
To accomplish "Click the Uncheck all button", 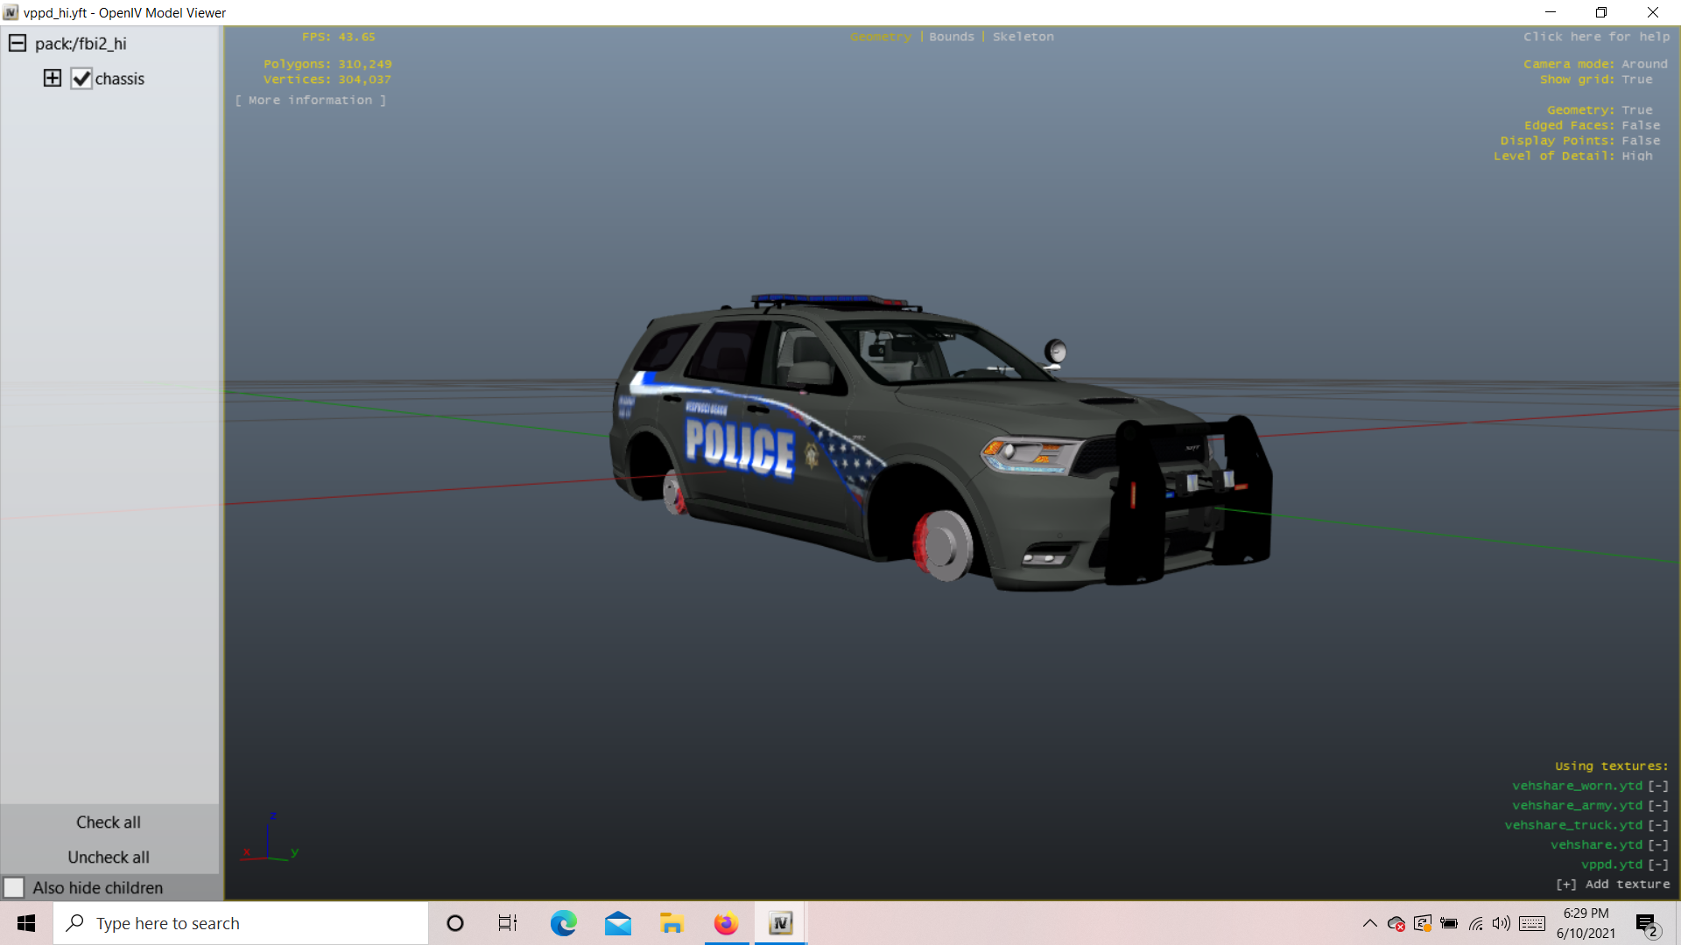I will click(x=109, y=857).
